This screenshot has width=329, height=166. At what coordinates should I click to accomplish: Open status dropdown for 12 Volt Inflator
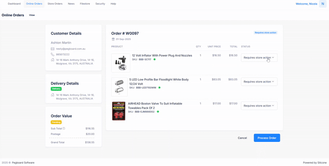pyautogui.click(x=259, y=58)
